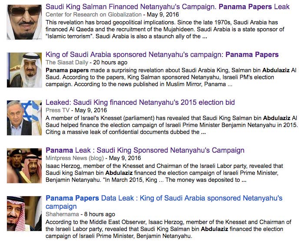Click snippet starting 'This revelation has broad geopolitical'

[165, 29]
